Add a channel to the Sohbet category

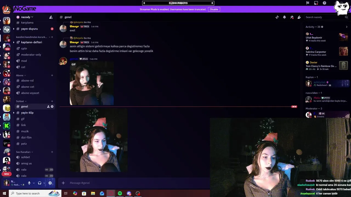[52, 101]
